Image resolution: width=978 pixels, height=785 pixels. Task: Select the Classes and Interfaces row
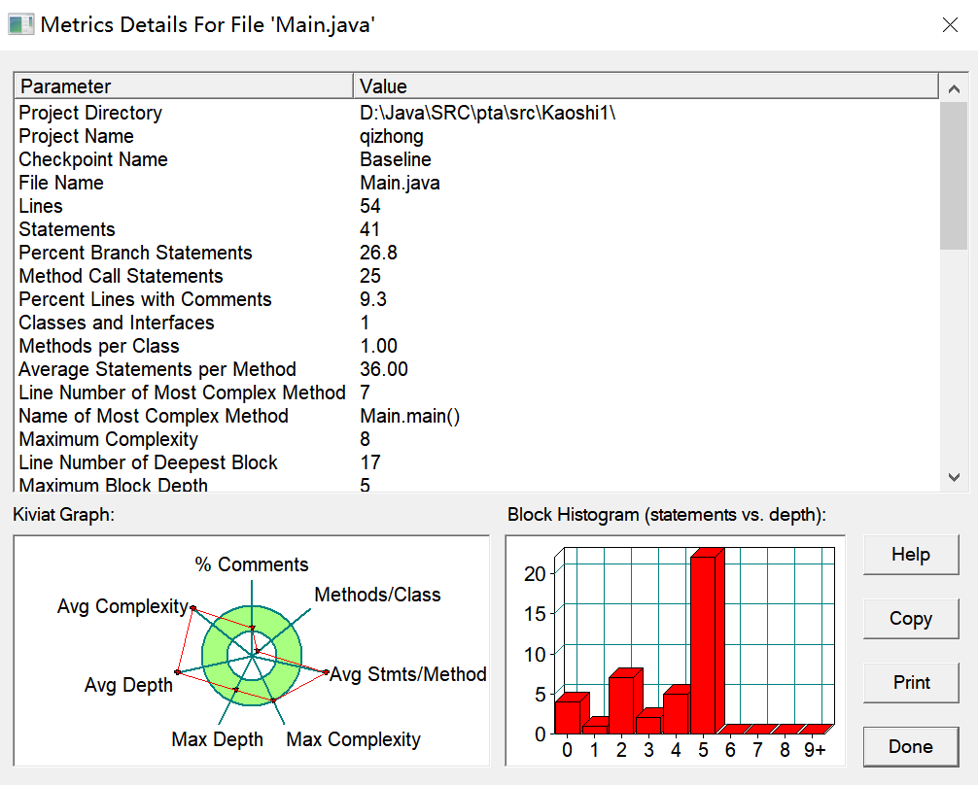[x=476, y=323]
